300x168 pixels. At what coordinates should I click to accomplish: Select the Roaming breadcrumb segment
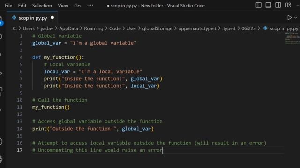(x=94, y=28)
